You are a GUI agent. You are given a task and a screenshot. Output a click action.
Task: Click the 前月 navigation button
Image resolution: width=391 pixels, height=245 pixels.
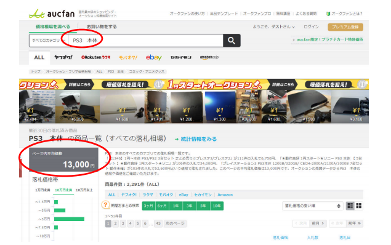pyautogui.click(x=318, y=223)
